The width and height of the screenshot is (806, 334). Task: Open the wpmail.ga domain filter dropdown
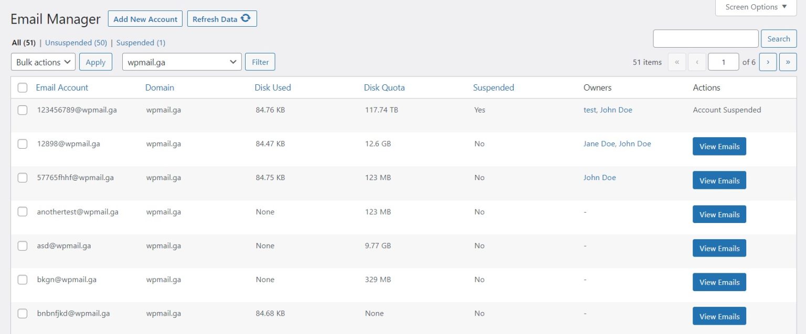point(182,62)
